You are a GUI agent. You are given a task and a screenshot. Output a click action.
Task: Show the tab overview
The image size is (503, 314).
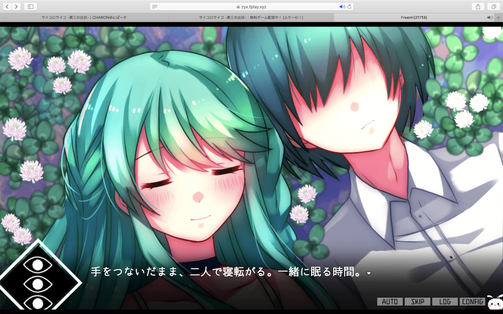[493, 6]
